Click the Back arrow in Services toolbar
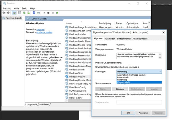Image resolution: width=172 pixels, height=120 pixels. pyautogui.click(x=4, y=13)
